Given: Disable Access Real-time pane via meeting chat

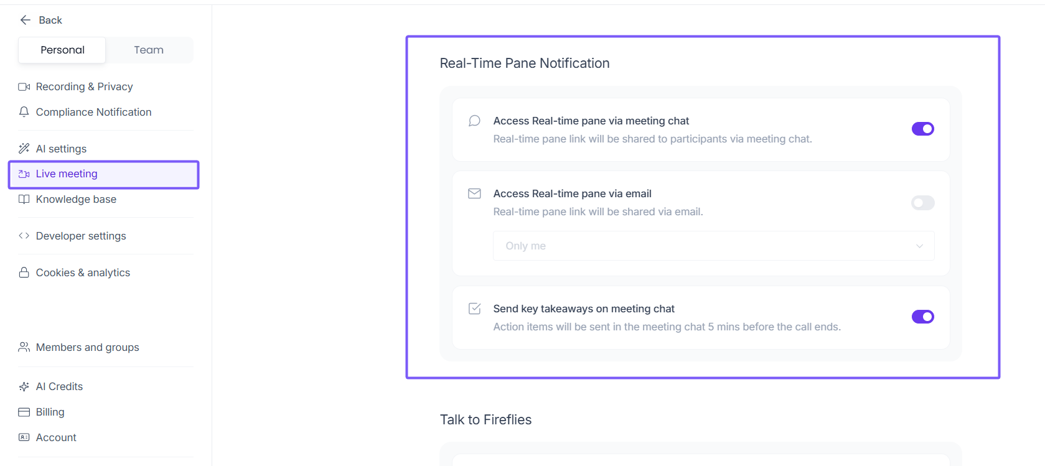Looking at the screenshot, I should tap(922, 129).
